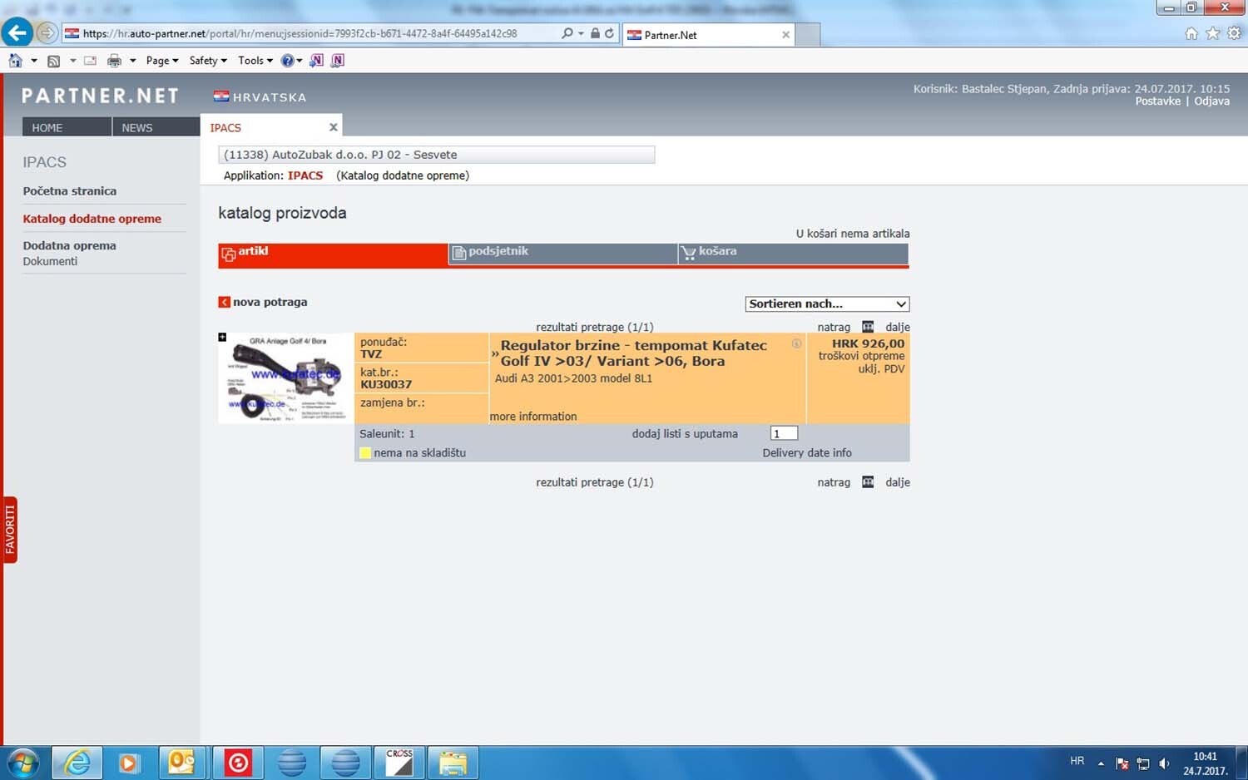Open File Explorer from the taskbar
Viewport: 1248px width, 780px height.
click(x=453, y=763)
